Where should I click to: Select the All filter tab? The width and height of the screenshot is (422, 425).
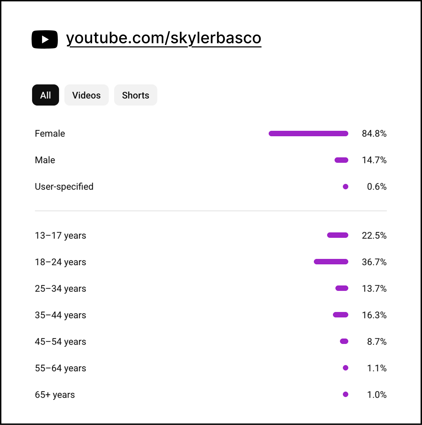pyautogui.click(x=45, y=95)
